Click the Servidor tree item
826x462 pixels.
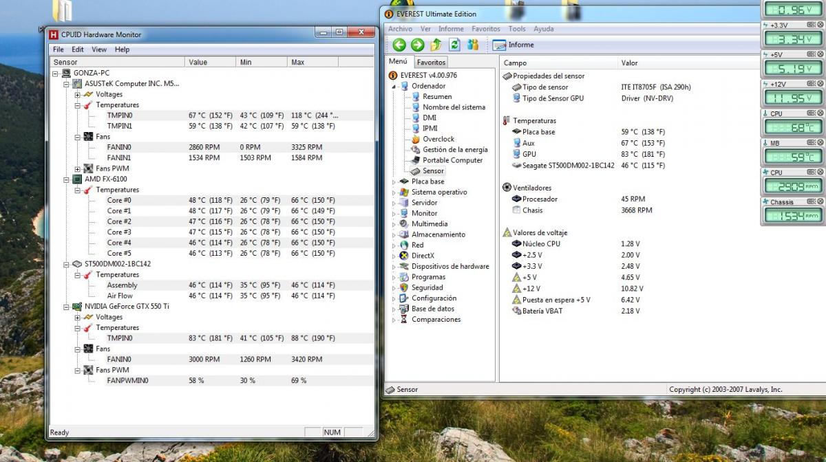click(424, 203)
